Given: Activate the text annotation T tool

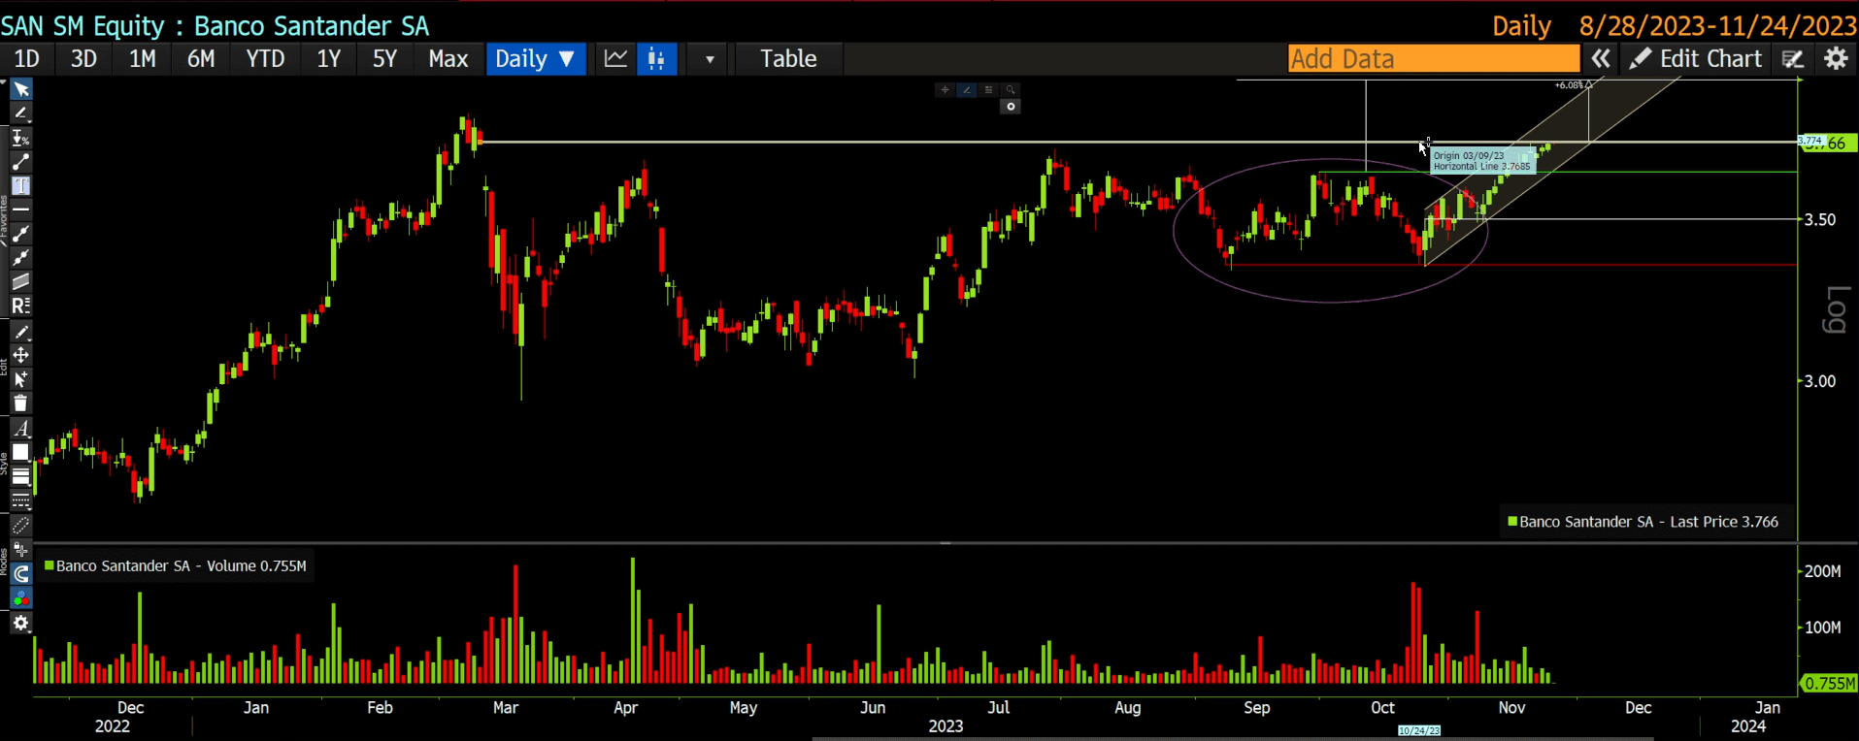Looking at the screenshot, I should [x=20, y=186].
